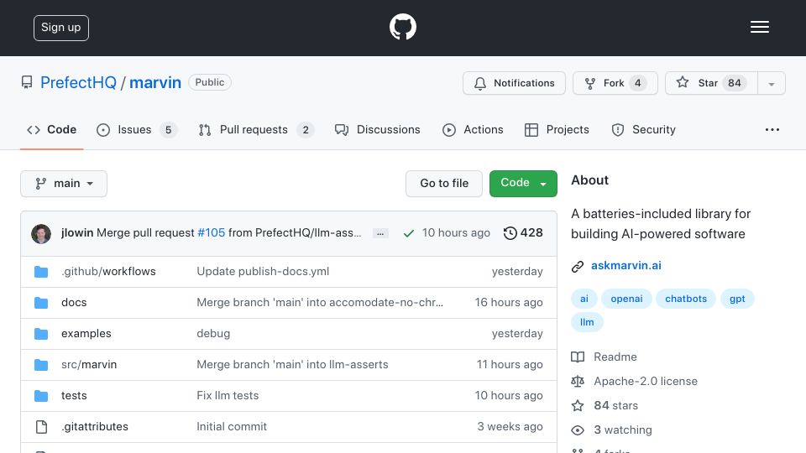Open the askmarvin.ai website link
The height and width of the screenshot is (453, 806).
click(x=626, y=266)
